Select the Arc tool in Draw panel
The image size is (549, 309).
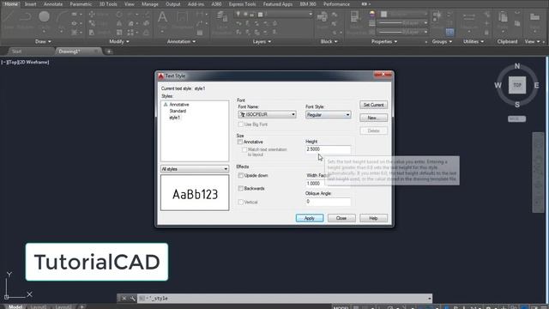tap(62, 17)
